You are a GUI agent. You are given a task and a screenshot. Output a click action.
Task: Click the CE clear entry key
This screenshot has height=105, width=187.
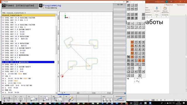pos(132,60)
